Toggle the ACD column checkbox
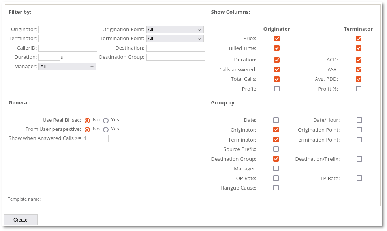The width and height of the screenshot is (387, 231). (359, 60)
